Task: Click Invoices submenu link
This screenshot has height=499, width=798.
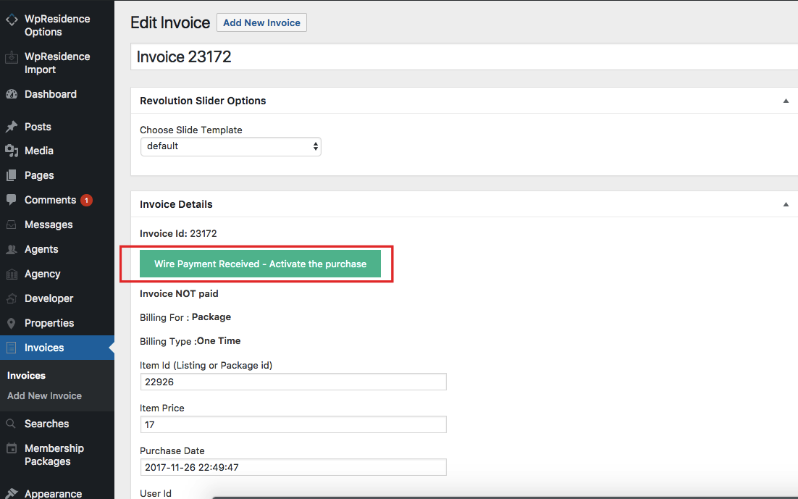Action: pos(27,375)
